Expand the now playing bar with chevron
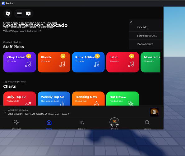This screenshot has height=156, width=185. 5,112
